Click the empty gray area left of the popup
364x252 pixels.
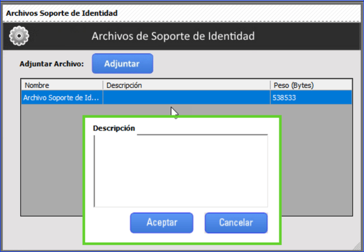52,163
